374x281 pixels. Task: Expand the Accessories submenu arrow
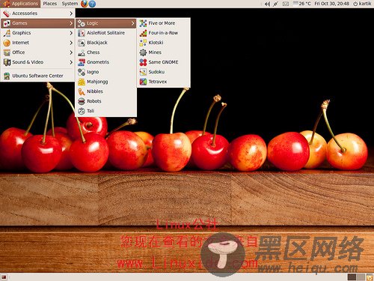click(x=71, y=13)
